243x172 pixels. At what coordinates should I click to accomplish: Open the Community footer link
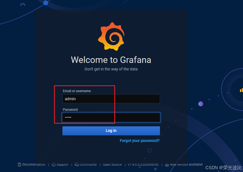88,164
